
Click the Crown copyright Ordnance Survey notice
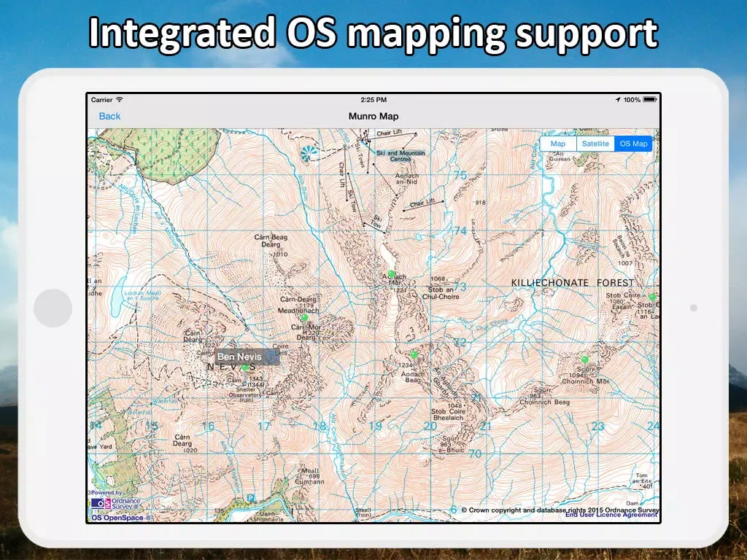(x=560, y=510)
